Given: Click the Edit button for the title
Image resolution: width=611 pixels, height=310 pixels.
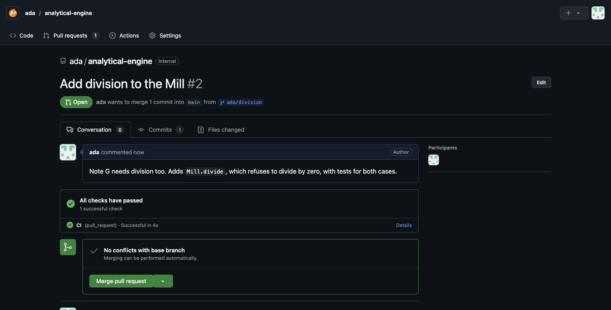Looking at the screenshot, I should coord(541,83).
